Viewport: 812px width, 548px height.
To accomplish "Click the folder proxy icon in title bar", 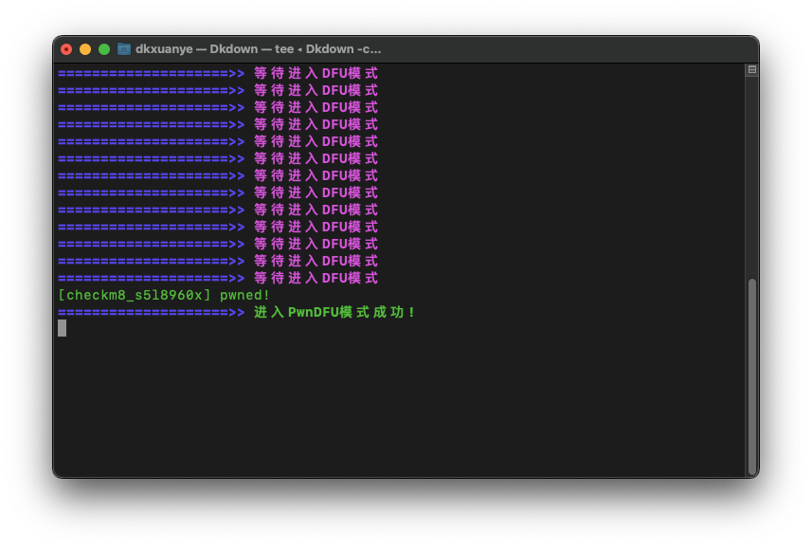I will [x=124, y=49].
